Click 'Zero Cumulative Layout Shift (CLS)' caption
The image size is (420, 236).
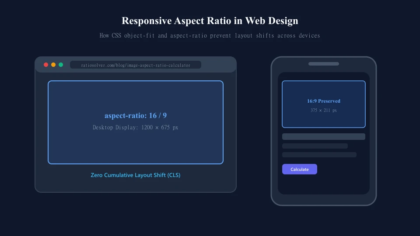coord(136,175)
